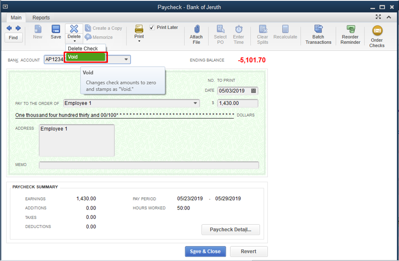399x261 pixels.
Task: Open the date calendar picker
Action: 253,91
